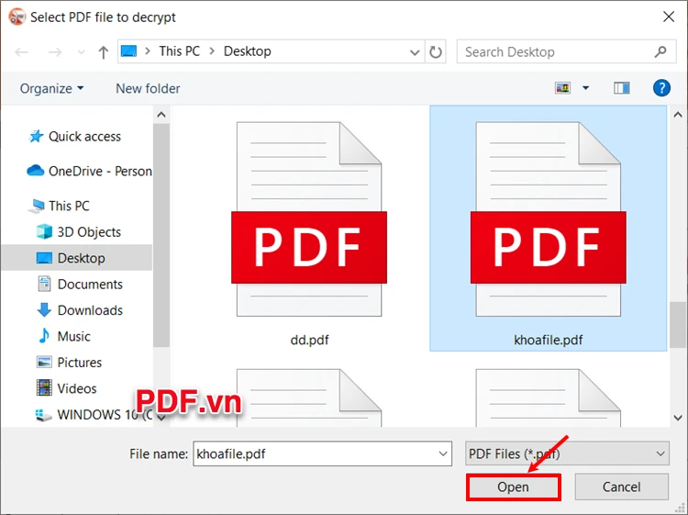Close the Select PDF file dialog
This screenshot has width=688, height=515.
(669, 17)
